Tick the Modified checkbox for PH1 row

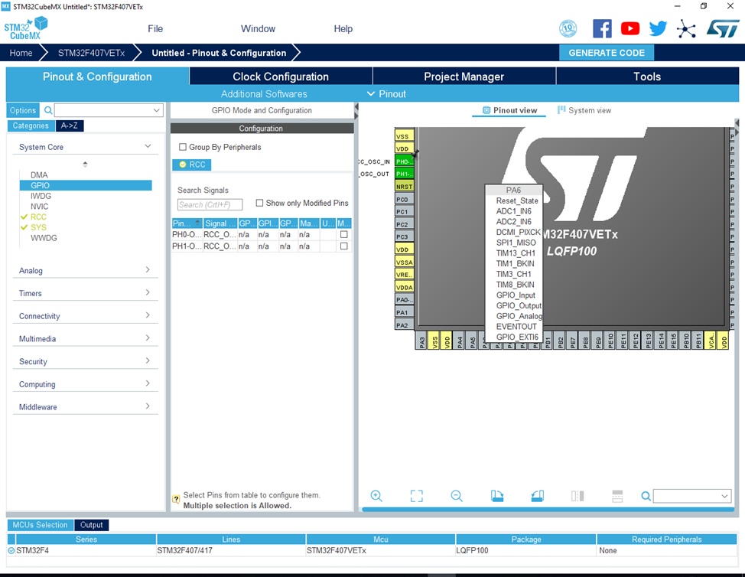(344, 246)
